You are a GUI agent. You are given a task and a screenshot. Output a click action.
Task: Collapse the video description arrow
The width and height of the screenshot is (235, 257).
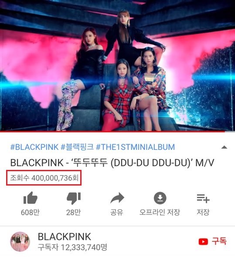(224, 147)
